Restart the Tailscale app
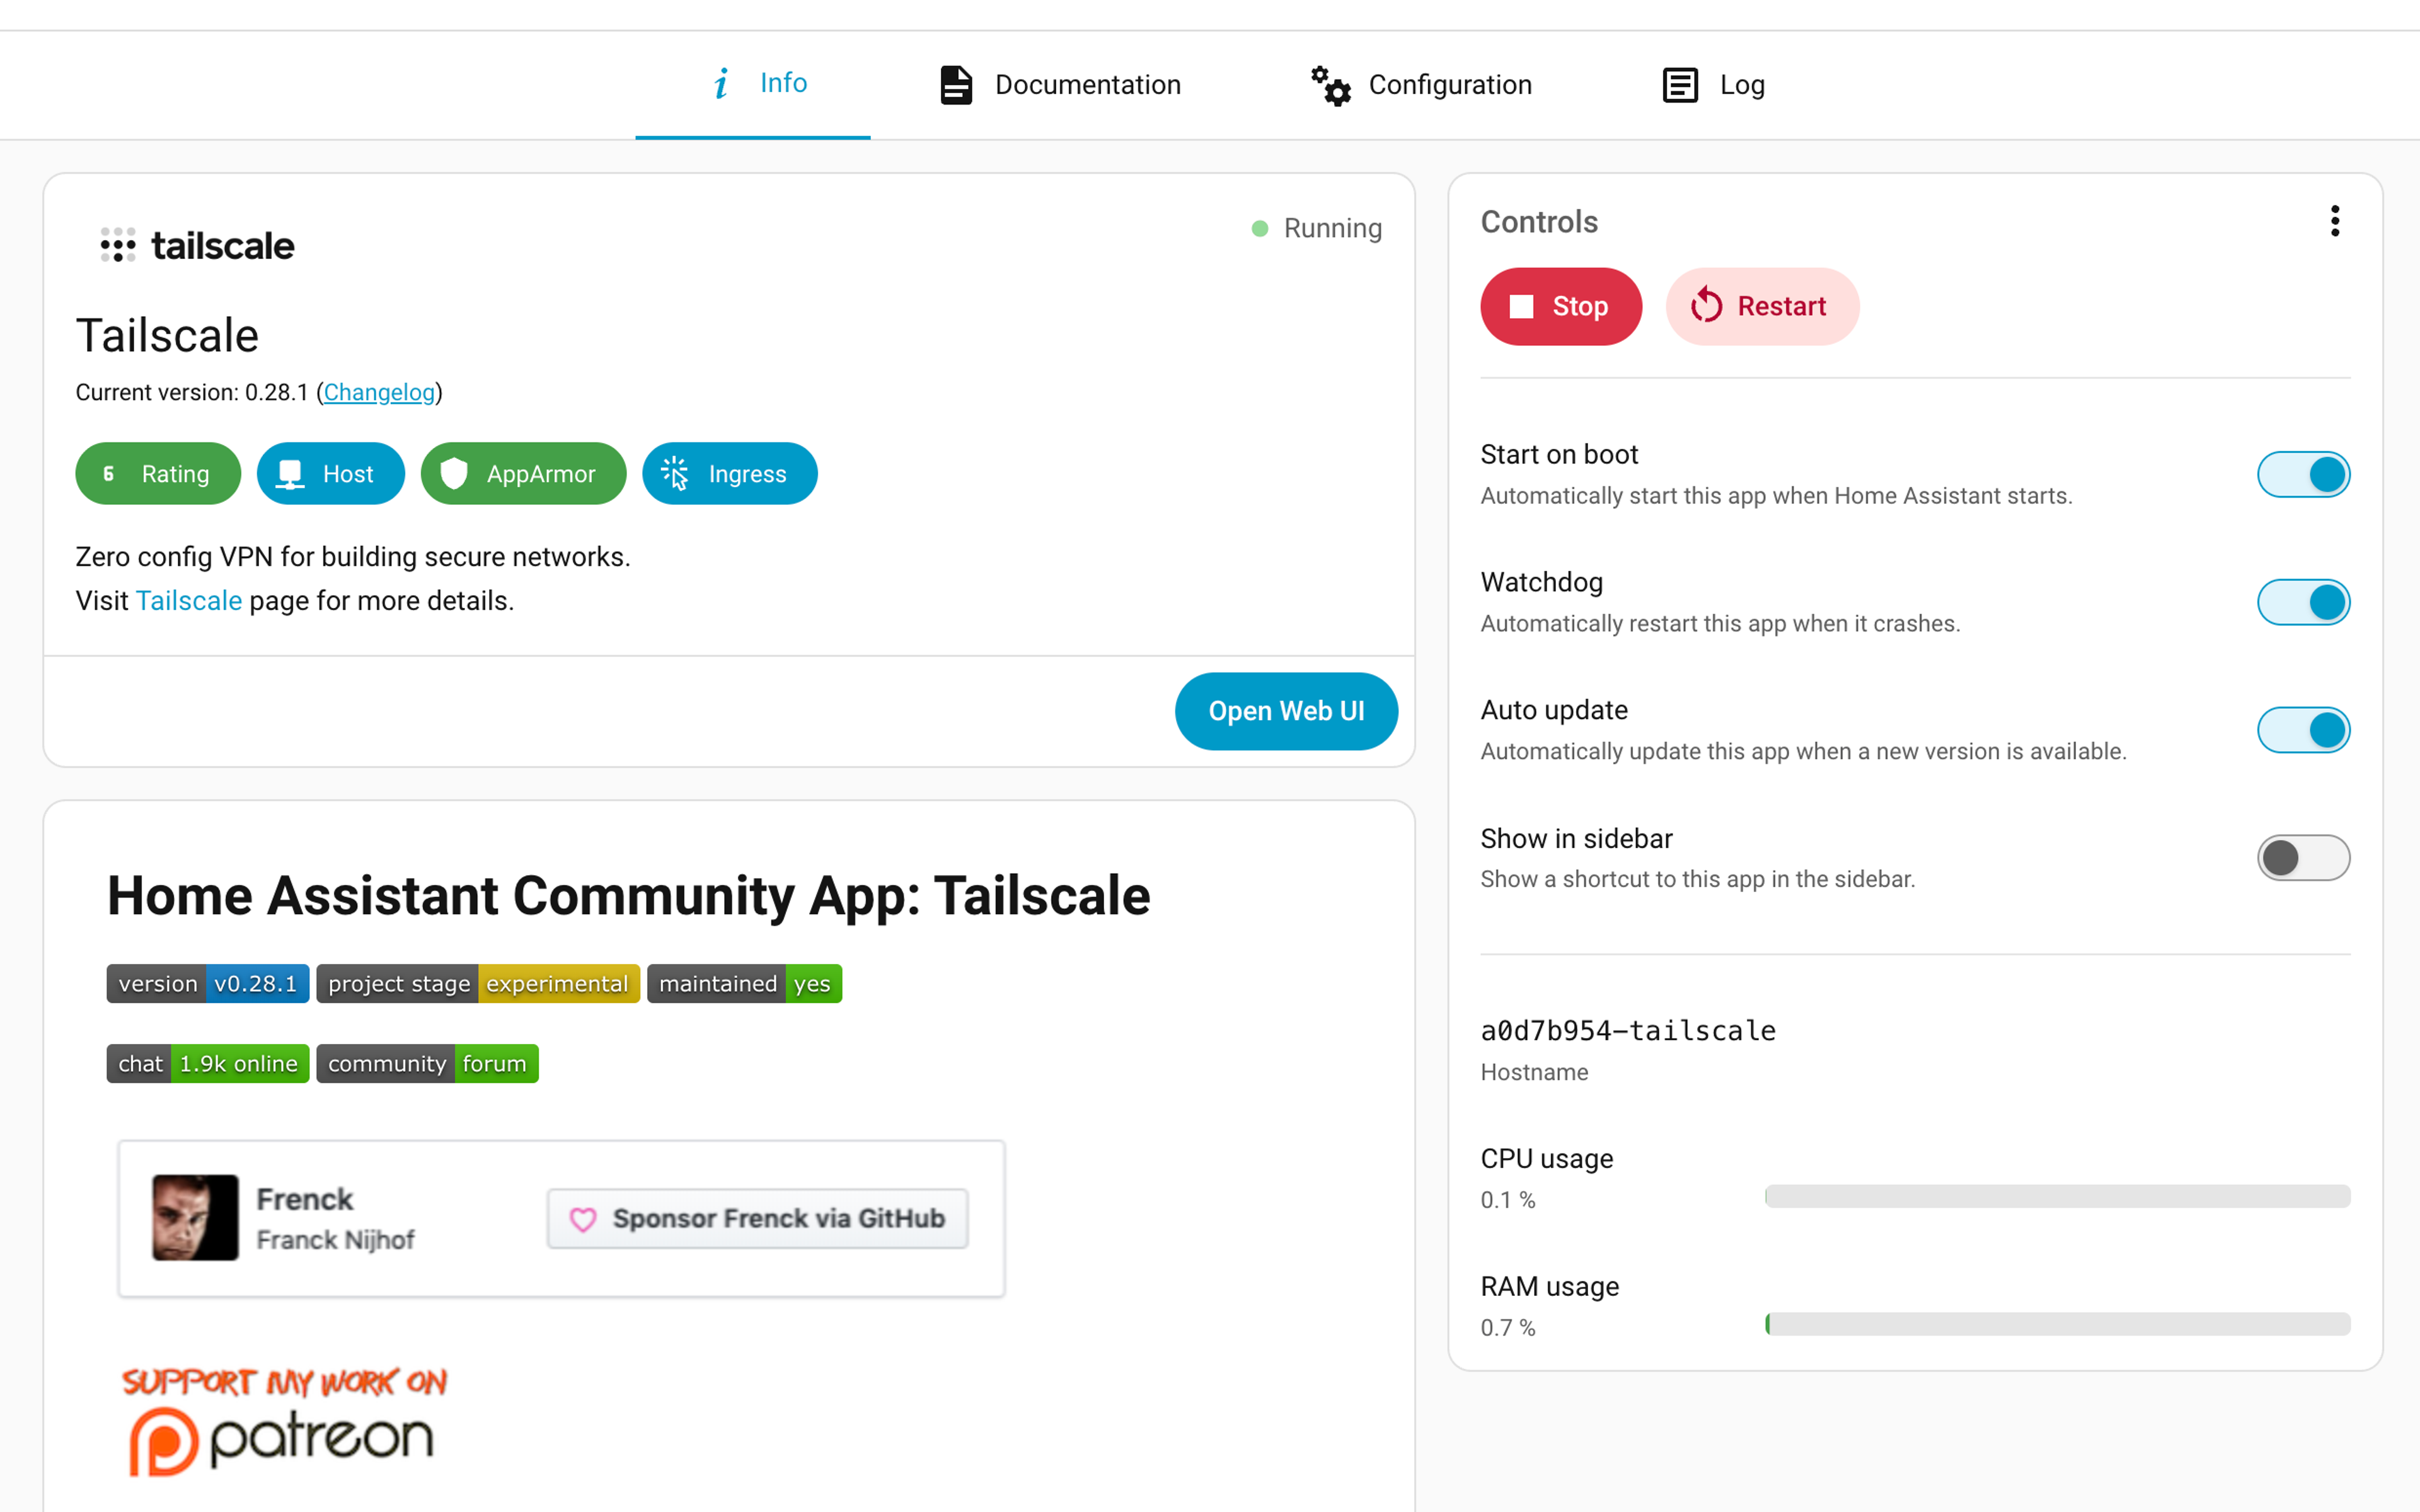Screen dimensions: 2420x1512 1762,306
